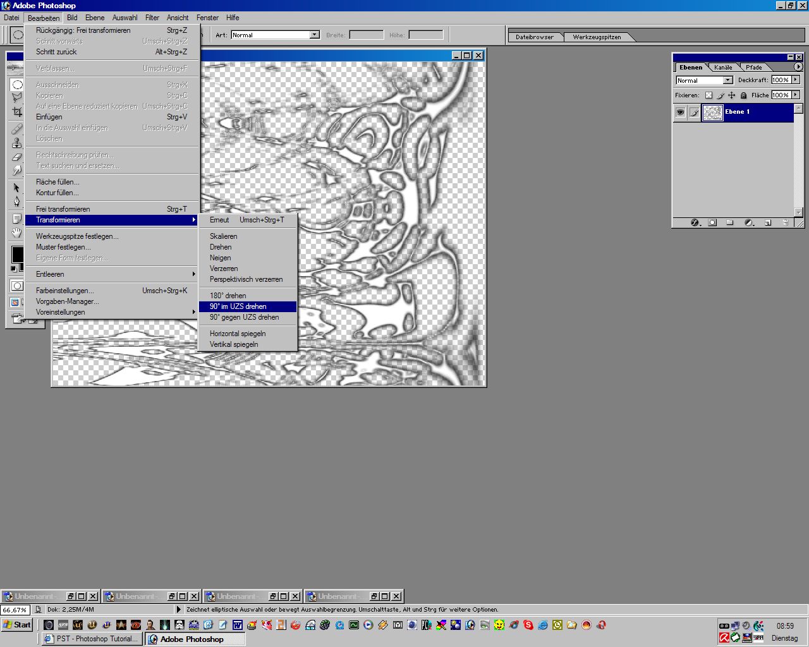The height and width of the screenshot is (647, 809).
Task: Select the Hand tool
Action: coord(17,233)
